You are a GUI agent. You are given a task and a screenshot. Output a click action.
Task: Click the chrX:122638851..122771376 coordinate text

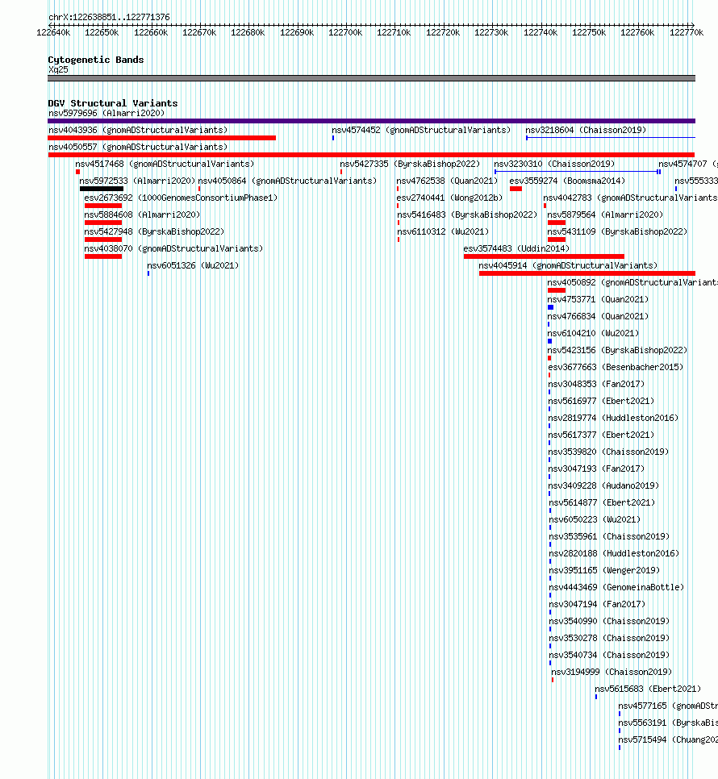[110, 17]
